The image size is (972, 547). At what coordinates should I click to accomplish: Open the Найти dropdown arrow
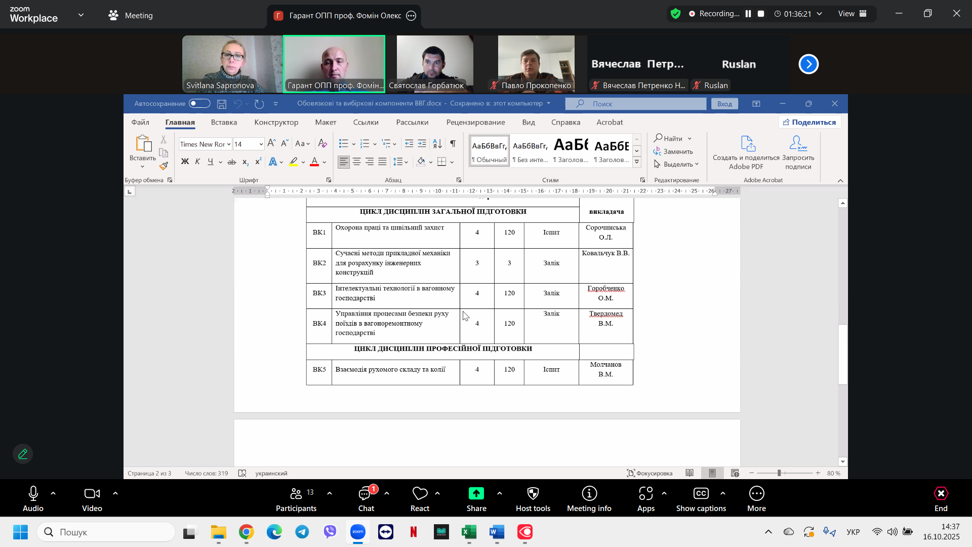[690, 139]
